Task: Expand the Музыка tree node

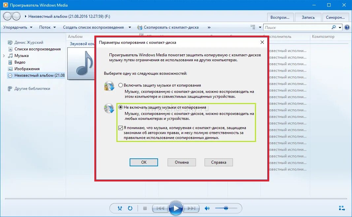Action: coord(4,56)
